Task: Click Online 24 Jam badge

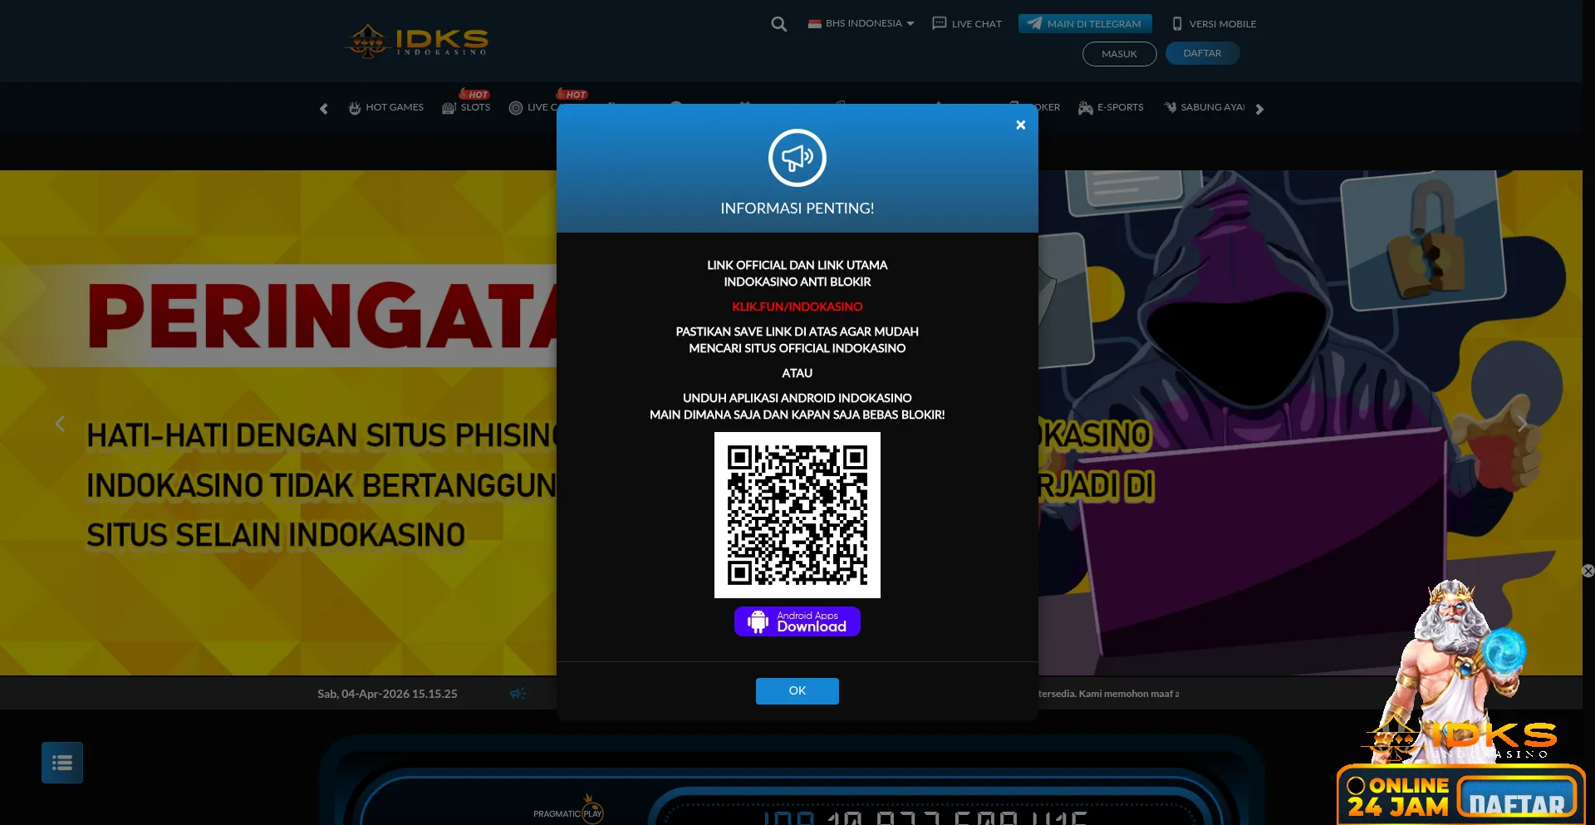Action: pos(1398,796)
